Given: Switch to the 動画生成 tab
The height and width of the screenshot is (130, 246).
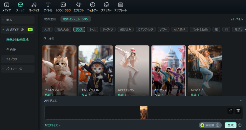Looking at the screenshot, I should (x=50, y=19).
